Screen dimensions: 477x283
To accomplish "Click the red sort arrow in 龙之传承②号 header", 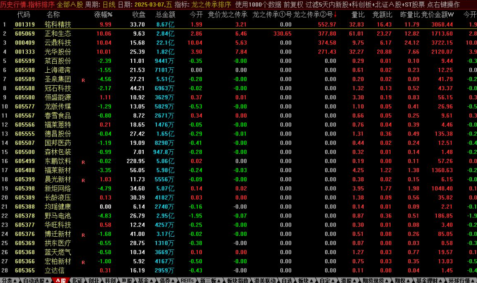I will tap(335, 15).
